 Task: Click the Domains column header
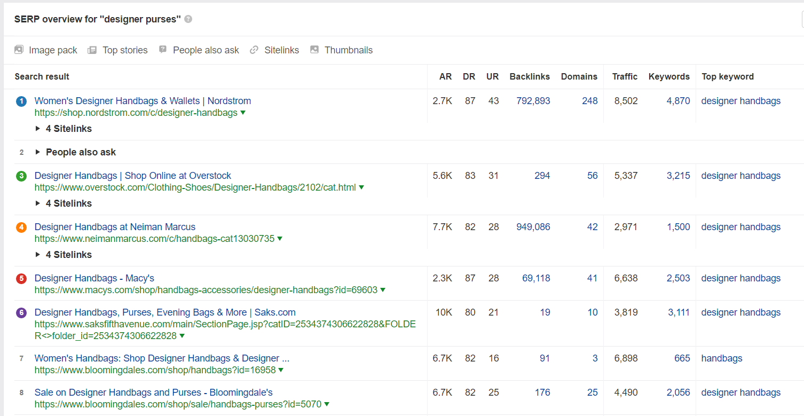(x=579, y=76)
